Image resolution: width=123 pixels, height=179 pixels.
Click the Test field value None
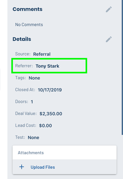33,137
